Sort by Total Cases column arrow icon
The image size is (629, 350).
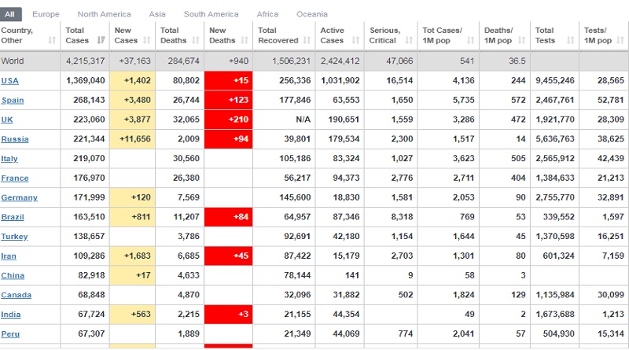point(101,40)
